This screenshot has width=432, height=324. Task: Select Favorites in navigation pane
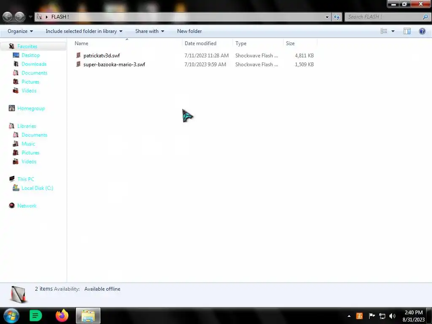(27, 46)
